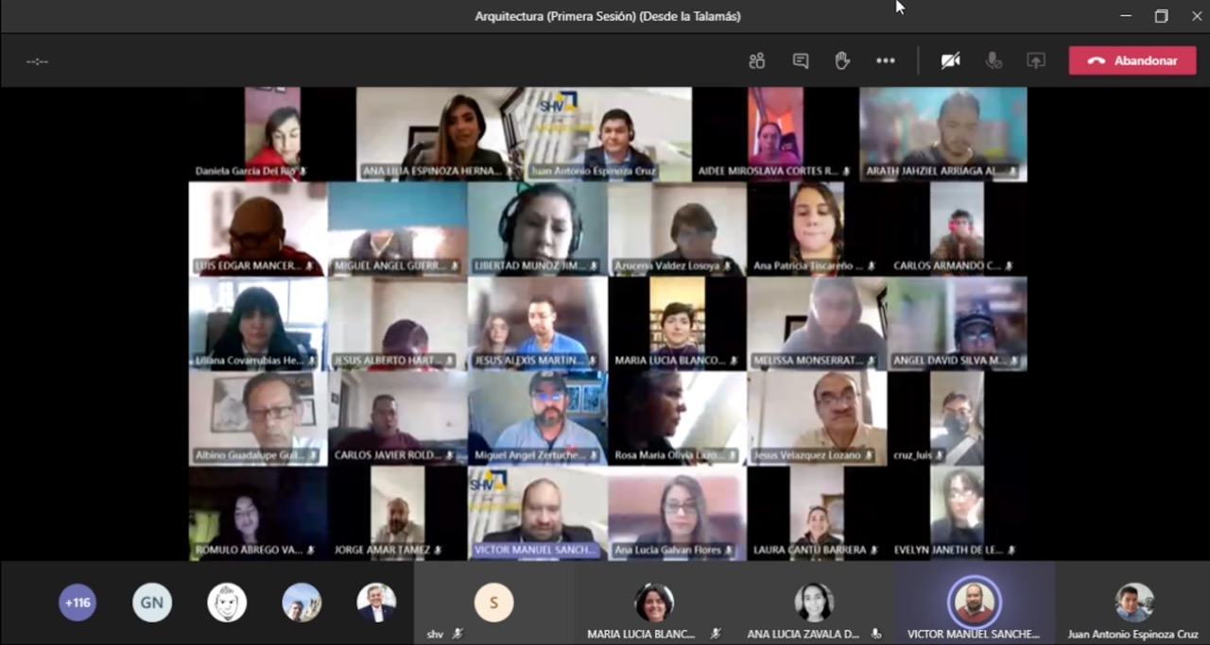Select the cartoon face participant avatar
The width and height of the screenshot is (1210, 645).
click(227, 603)
